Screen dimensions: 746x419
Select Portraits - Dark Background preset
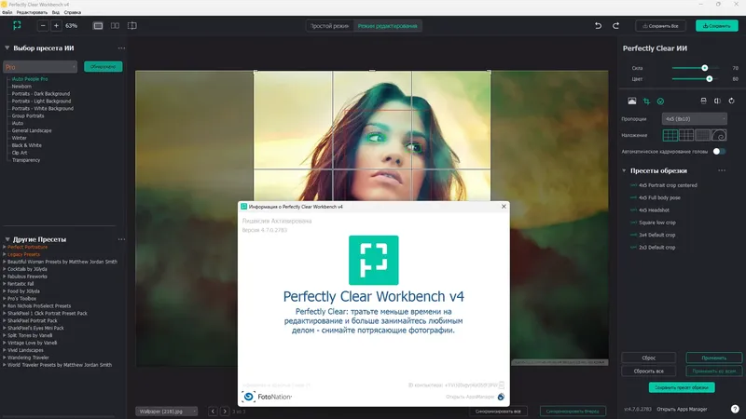40,94
